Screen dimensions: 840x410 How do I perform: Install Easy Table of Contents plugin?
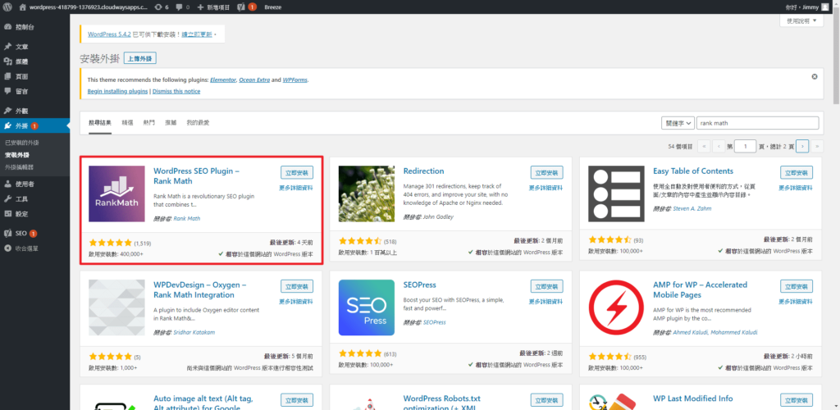pyautogui.click(x=796, y=172)
